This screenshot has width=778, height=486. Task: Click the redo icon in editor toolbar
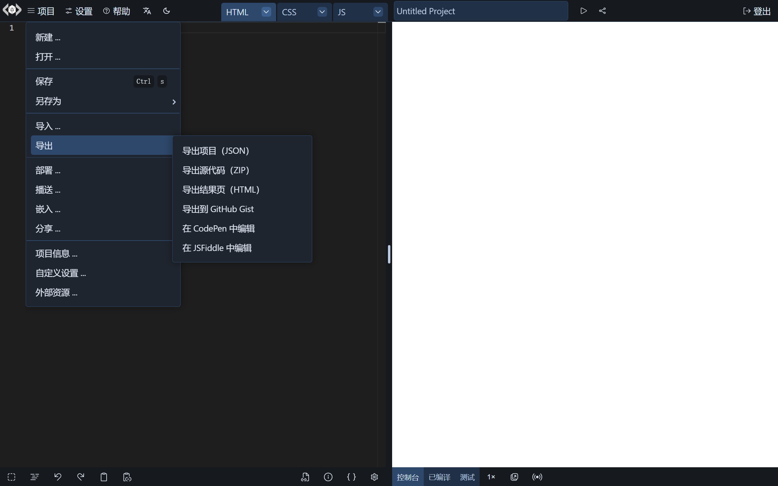pyautogui.click(x=81, y=477)
